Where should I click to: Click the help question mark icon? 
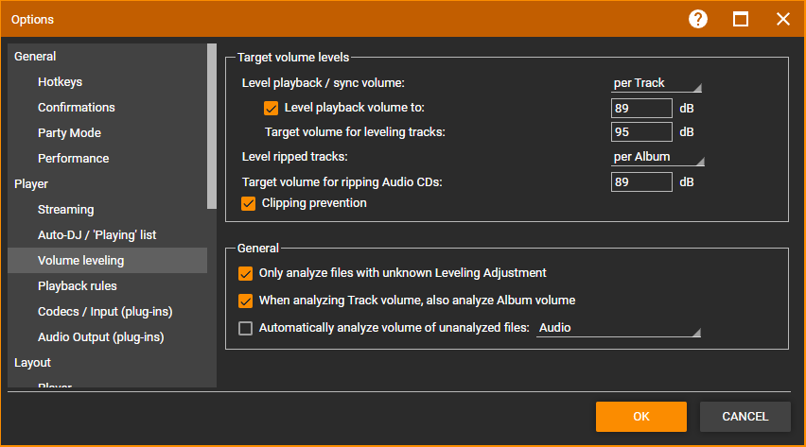tap(698, 19)
